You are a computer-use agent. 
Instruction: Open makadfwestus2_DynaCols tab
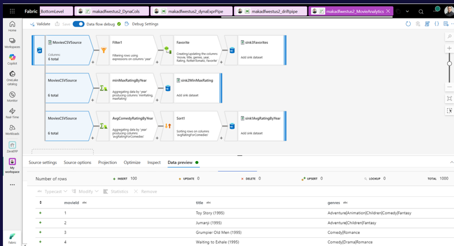pos(111,12)
